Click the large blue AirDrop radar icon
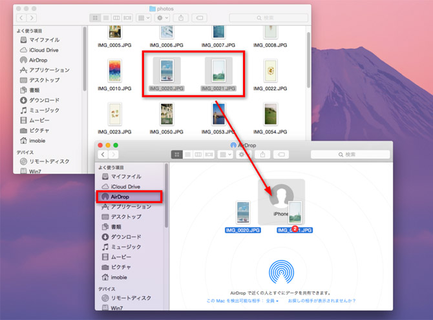Image resolution: width=433 pixels, height=320 pixels. 281,274
